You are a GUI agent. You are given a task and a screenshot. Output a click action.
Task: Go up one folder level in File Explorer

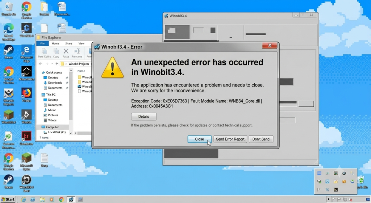(57, 64)
